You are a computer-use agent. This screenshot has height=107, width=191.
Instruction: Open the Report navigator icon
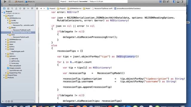pos(32,9)
